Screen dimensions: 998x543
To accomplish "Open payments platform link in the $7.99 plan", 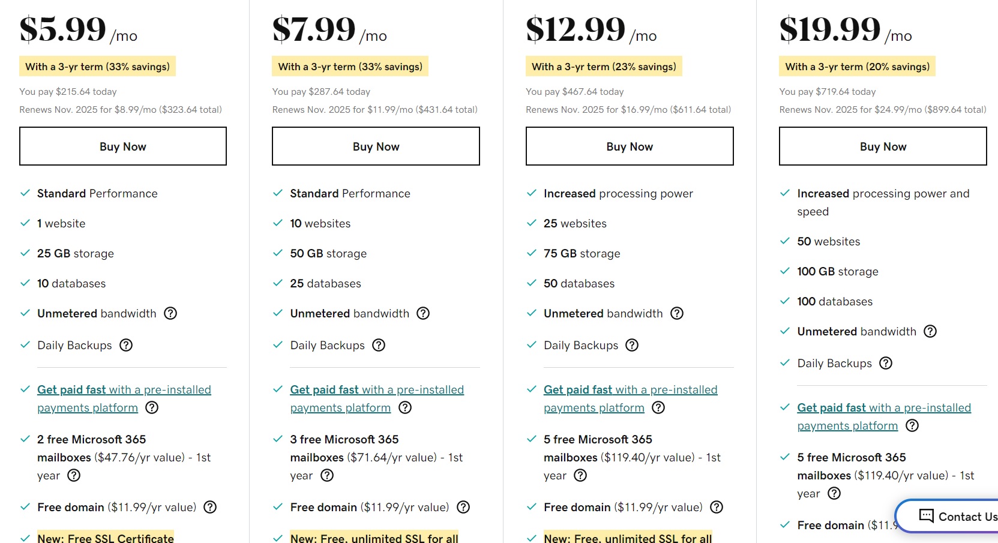I will point(377,398).
